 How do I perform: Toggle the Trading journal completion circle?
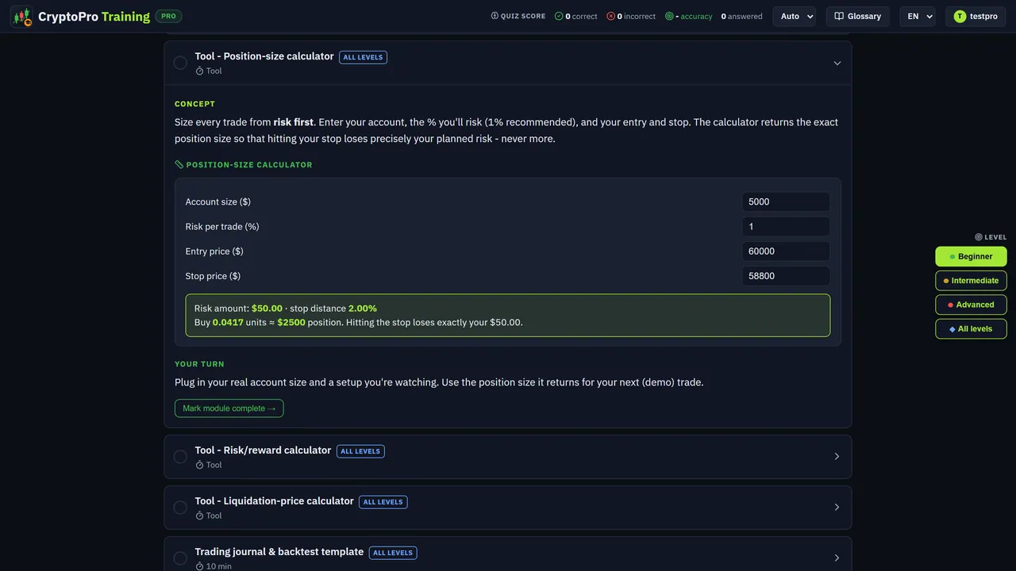(180, 558)
